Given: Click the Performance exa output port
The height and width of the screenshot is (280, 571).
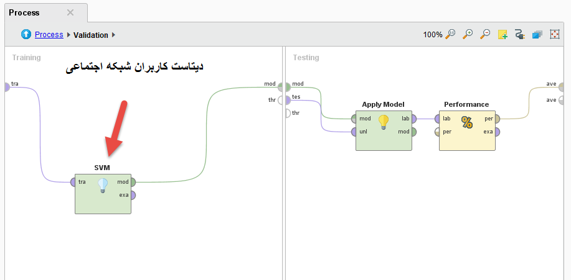Looking at the screenshot, I should [497, 132].
